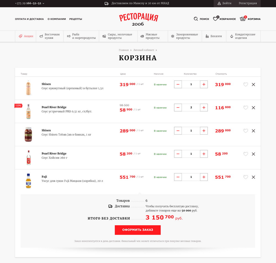
Task: Increase quantity of oyster sauce PRB
Action: (x=204, y=107)
